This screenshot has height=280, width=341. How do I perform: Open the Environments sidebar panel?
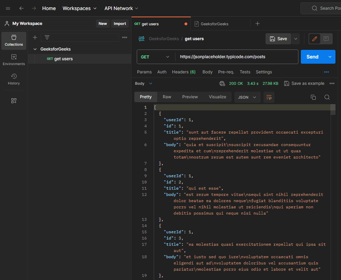pyautogui.click(x=14, y=60)
